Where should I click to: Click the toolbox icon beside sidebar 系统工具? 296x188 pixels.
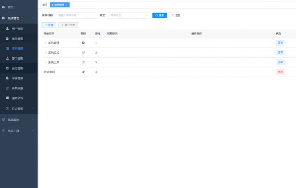(x=3, y=131)
